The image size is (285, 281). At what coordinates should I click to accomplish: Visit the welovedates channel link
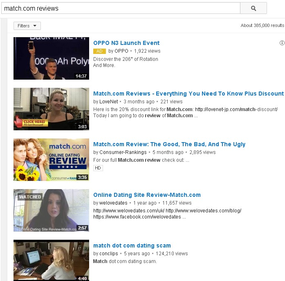coord(113,203)
